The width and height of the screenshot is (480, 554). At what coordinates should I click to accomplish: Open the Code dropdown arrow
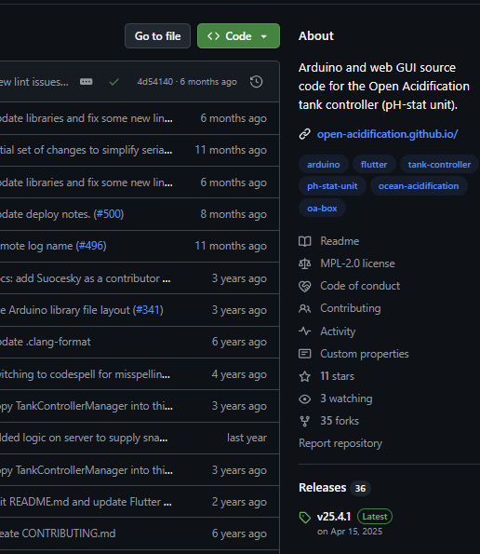263,36
